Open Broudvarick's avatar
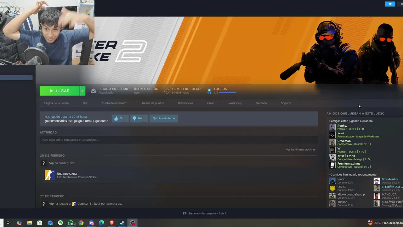This screenshot has width=403, height=227. click(377, 181)
